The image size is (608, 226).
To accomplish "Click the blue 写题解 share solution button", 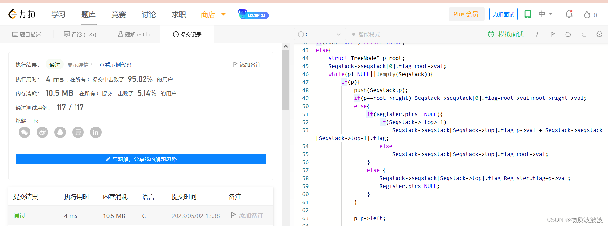I will pos(141,159).
